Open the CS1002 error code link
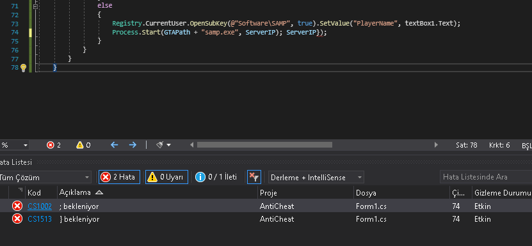The width and height of the screenshot is (532, 246). pyautogui.click(x=40, y=206)
